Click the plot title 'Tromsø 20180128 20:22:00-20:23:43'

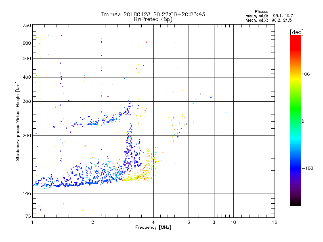[153, 14]
